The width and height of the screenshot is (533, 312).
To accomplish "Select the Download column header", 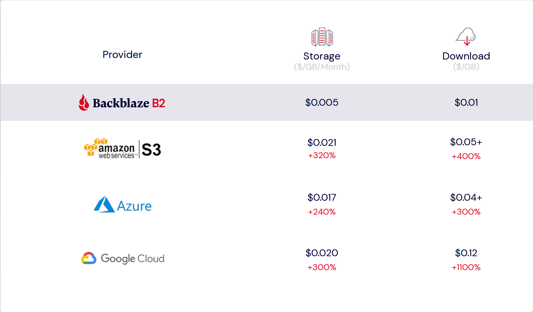I will (x=466, y=56).
